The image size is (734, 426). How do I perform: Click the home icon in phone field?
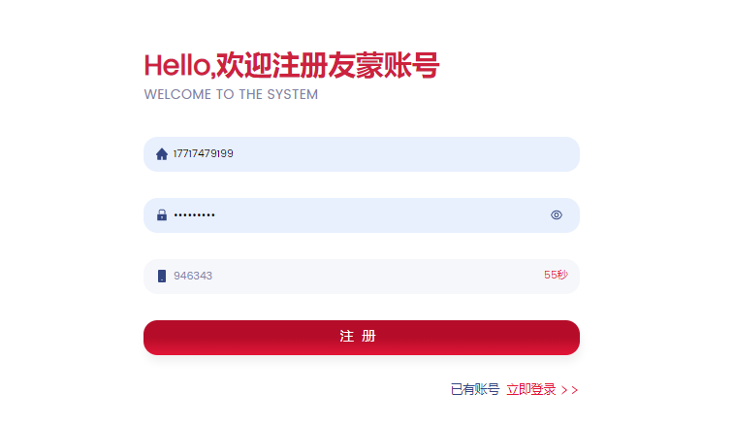point(162,154)
